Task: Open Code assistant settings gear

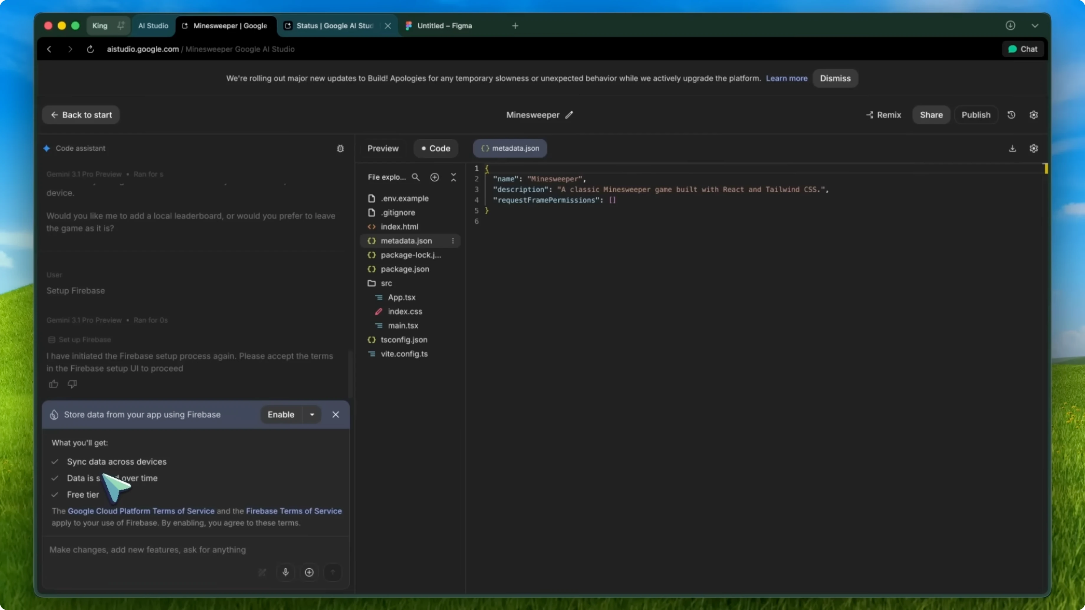Action: (x=340, y=148)
